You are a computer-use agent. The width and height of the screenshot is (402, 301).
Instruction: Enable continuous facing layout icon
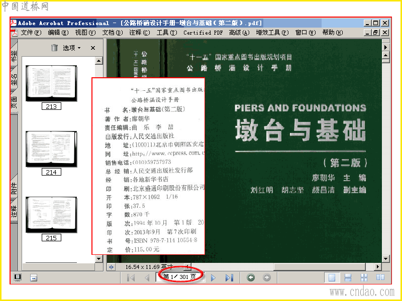(364, 277)
